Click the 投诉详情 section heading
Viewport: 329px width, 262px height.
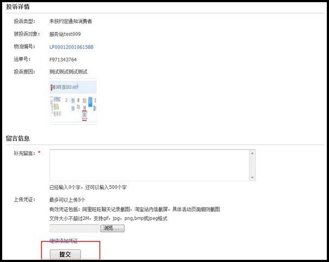(x=18, y=7)
